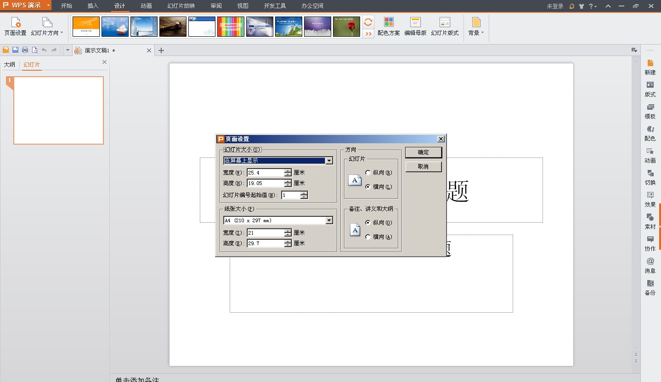Expand the 幻灯片大小 dropdown list

(x=329, y=161)
